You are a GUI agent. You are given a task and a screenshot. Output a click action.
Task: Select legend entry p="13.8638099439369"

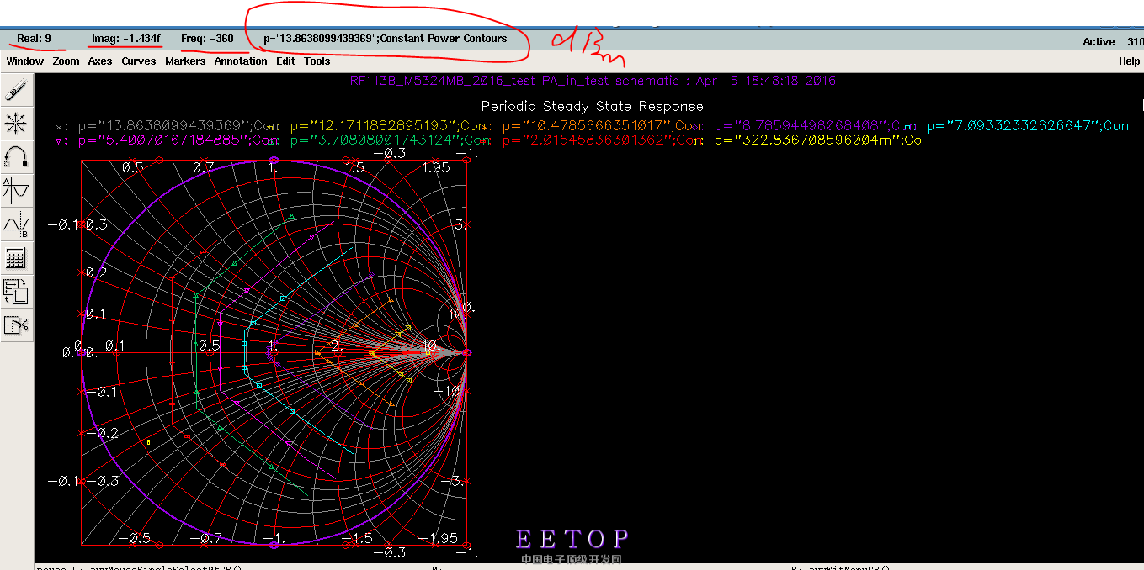pos(168,126)
